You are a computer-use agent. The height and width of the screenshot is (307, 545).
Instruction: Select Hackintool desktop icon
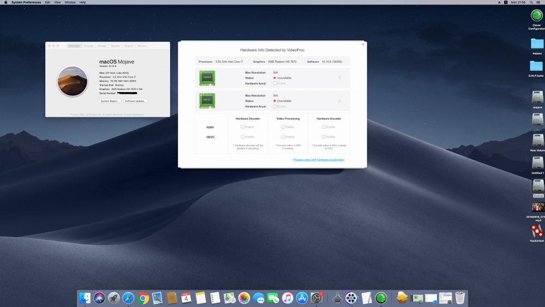[x=537, y=232]
